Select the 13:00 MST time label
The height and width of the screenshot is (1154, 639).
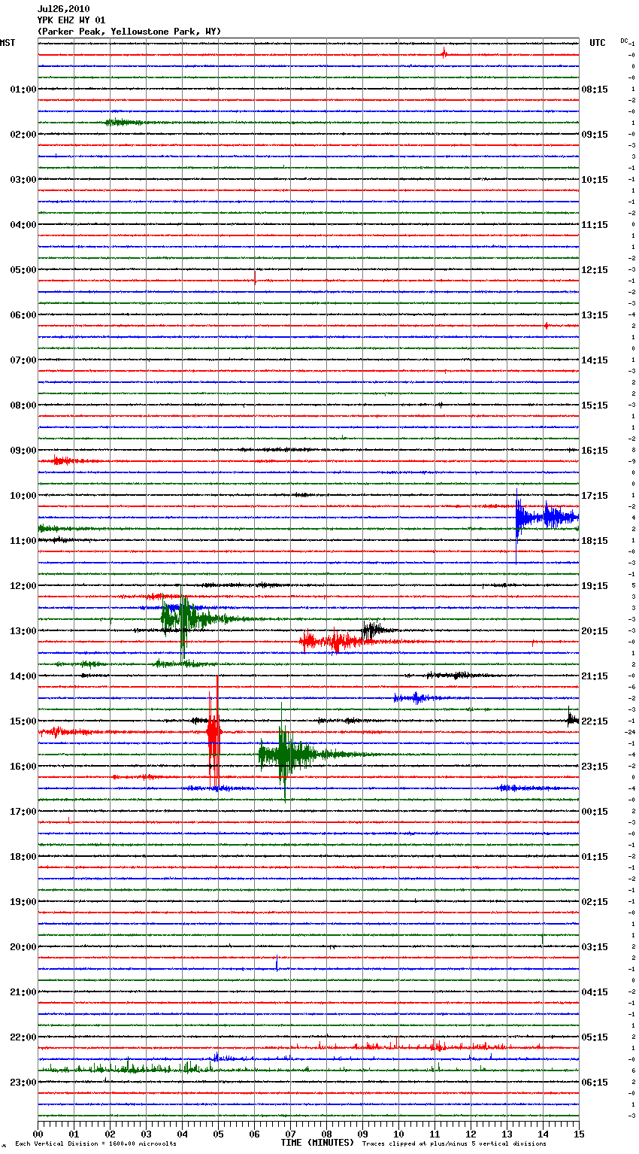[23, 631]
